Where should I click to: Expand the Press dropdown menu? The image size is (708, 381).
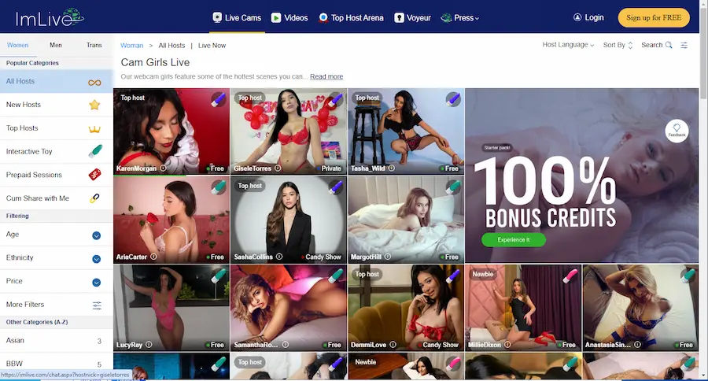459,17
